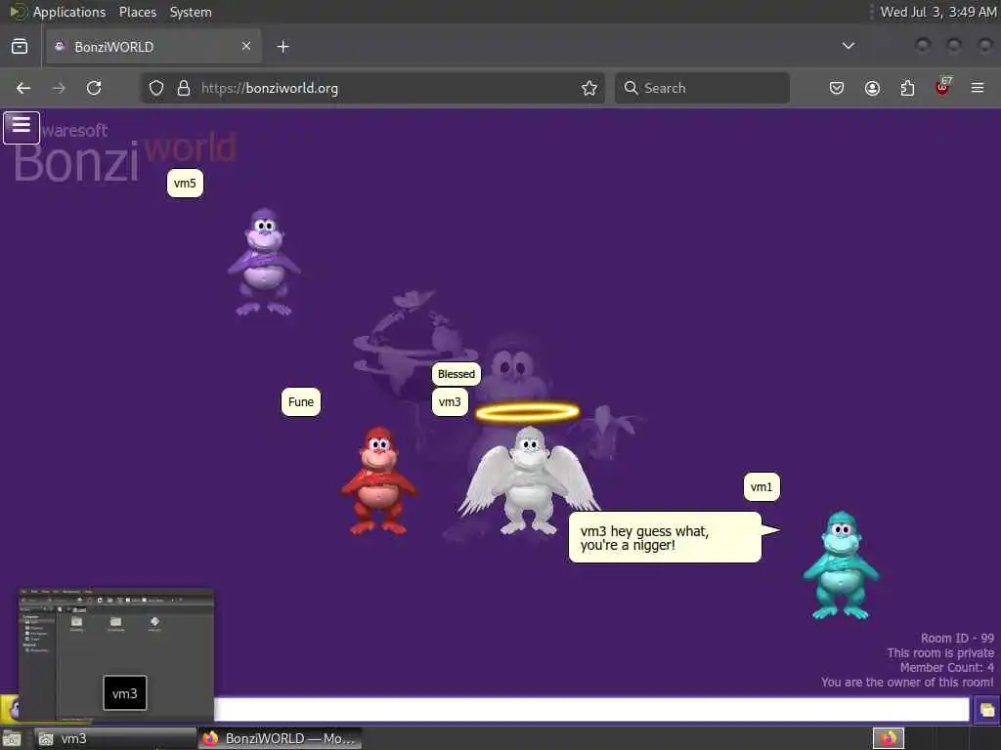Click the vm3 label in the window preview
The width and height of the screenshot is (1001, 750).
point(124,692)
